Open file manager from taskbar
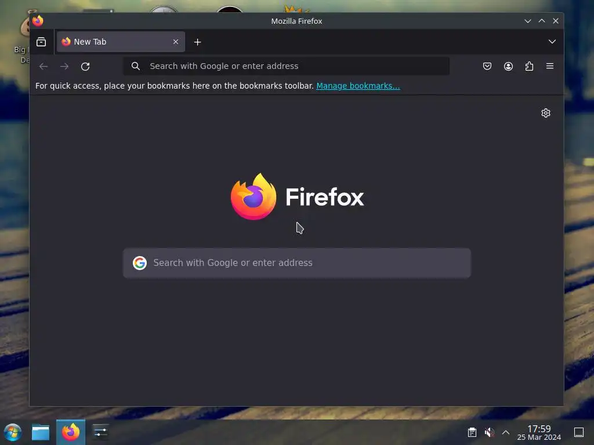This screenshot has width=594, height=445. tap(41, 432)
